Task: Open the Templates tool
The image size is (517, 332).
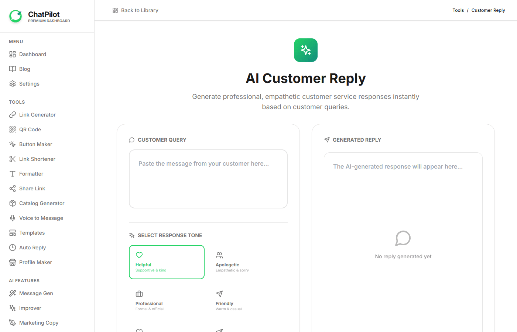Action: pos(31,232)
